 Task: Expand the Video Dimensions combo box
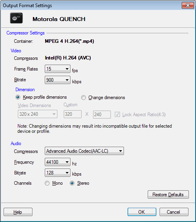pyautogui.click(x=38, y=114)
